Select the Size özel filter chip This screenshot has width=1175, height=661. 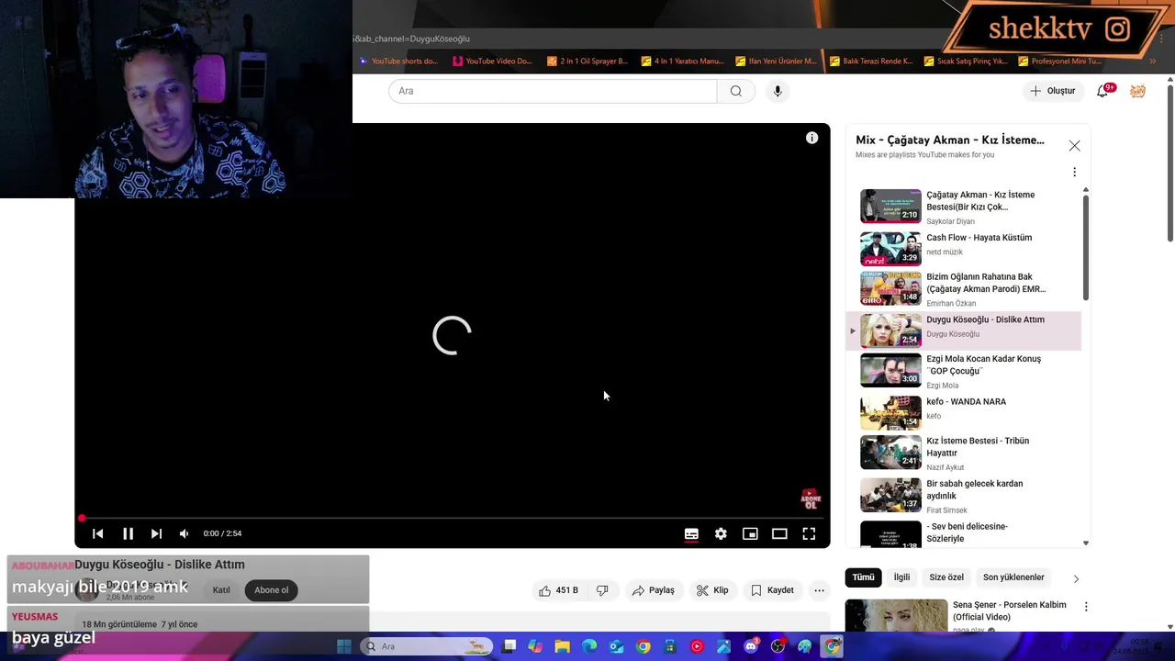click(x=946, y=577)
